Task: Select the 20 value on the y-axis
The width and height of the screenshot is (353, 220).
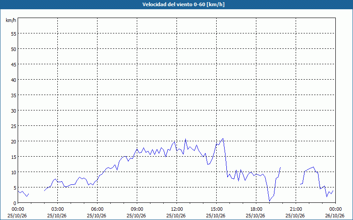Action: coord(14,141)
